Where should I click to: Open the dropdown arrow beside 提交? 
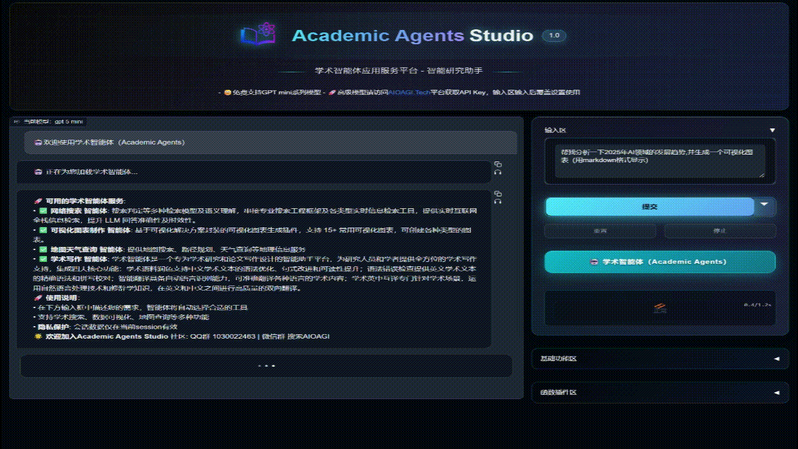(765, 206)
